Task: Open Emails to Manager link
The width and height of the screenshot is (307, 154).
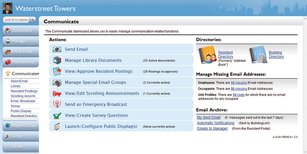Action: coord(213,128)
